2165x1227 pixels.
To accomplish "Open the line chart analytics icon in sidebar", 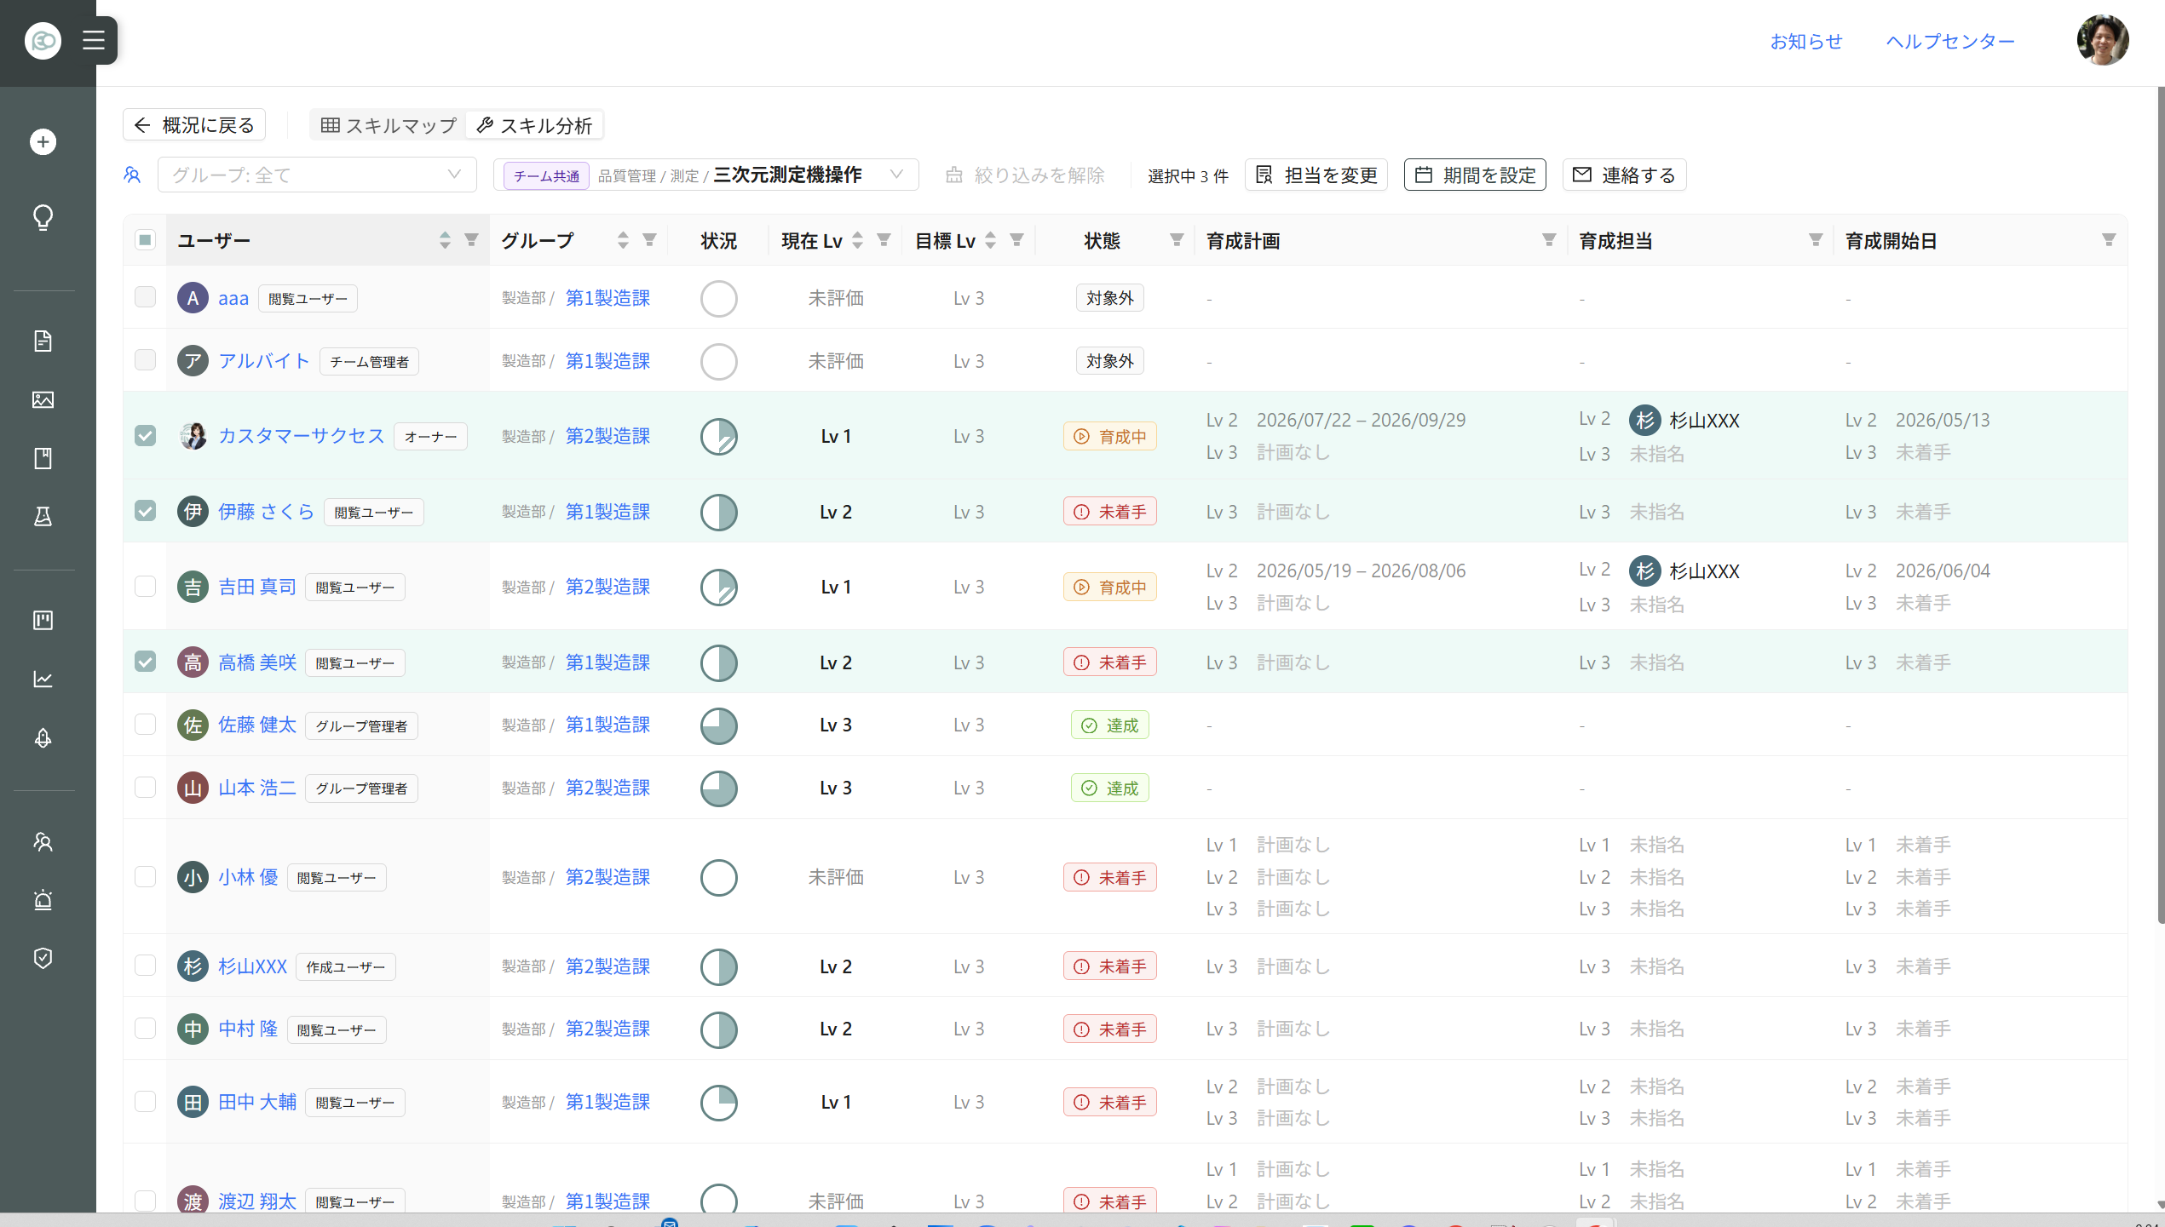I will [43, 679].
